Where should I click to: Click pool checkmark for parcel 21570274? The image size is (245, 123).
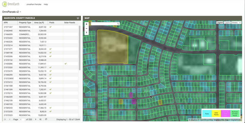pos(50,93)
